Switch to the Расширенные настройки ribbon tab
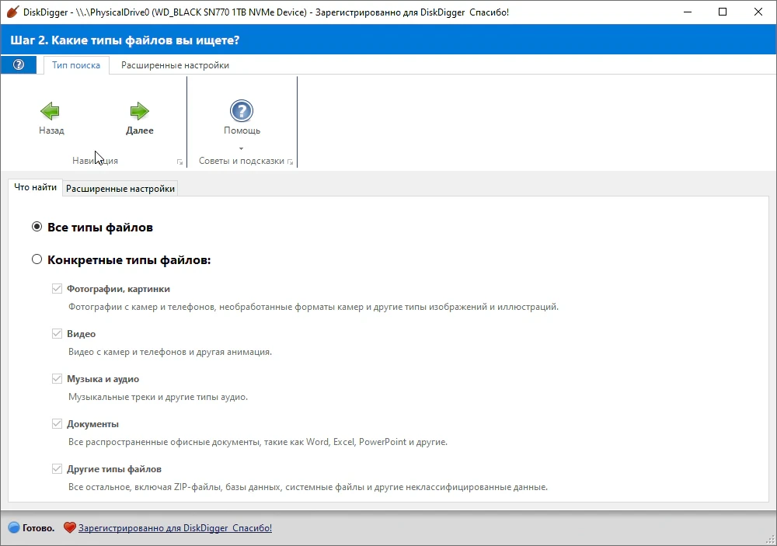Viewport: 777px width, 546px height. pos(175,65)
